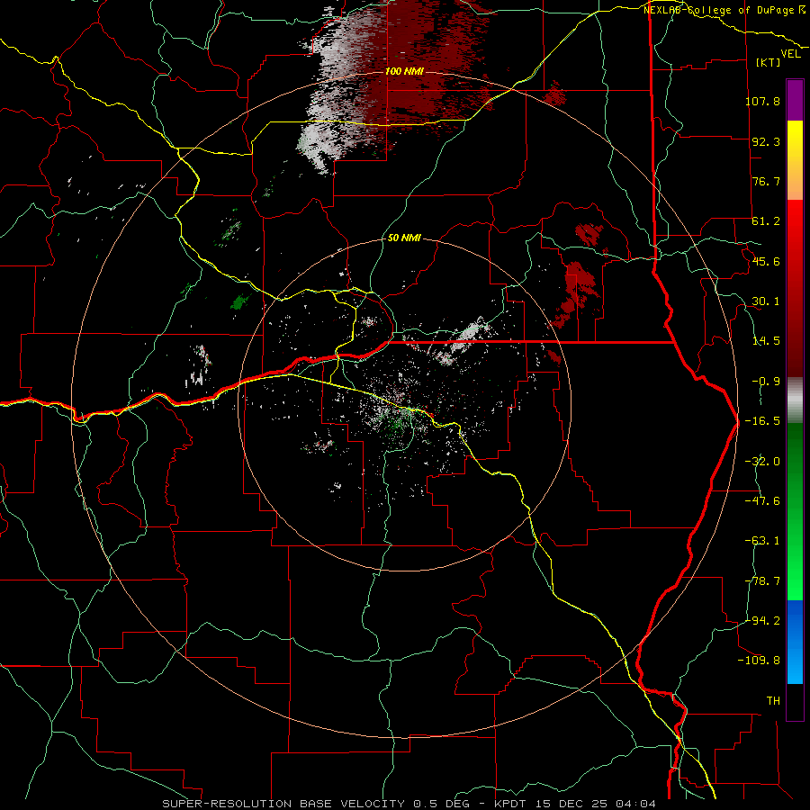This screenshot has width=810, height=810.
Task: Click the purple segment of the color bar
Action: (795, 100)
